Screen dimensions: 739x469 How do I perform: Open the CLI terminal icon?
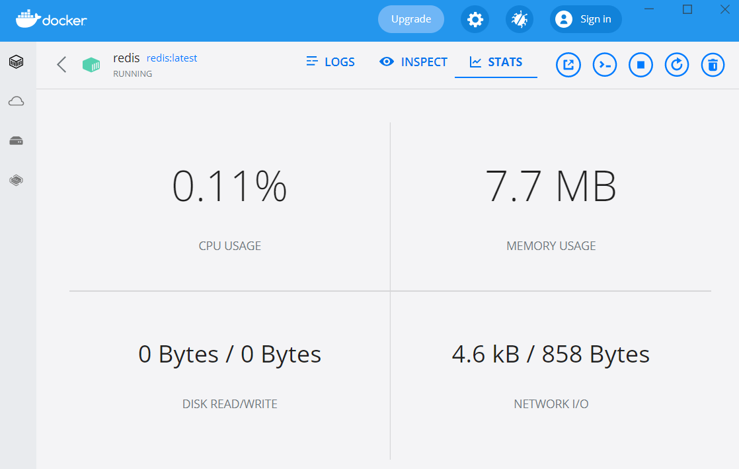pos(605,65)
